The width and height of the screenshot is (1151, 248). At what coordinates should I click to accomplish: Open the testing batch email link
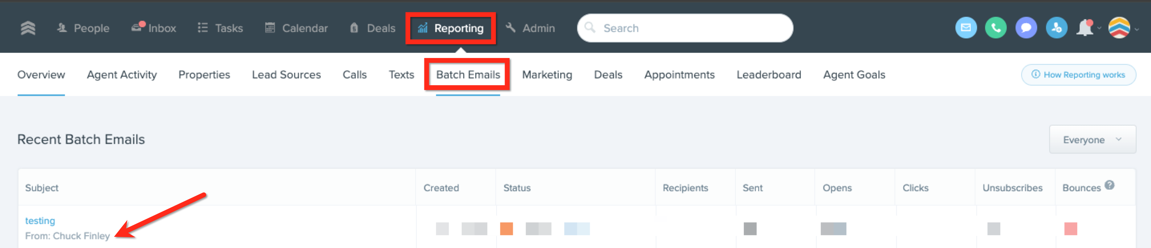40,221
